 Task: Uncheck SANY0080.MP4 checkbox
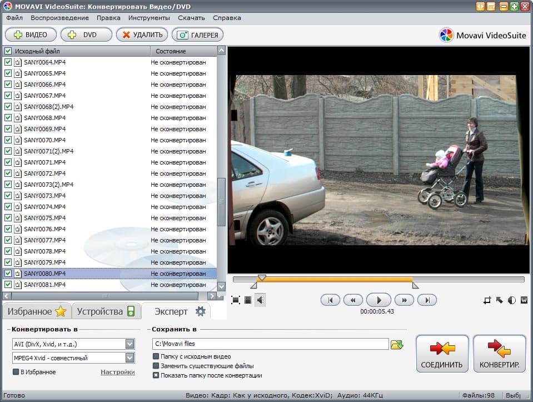click(x=8, y=273)
